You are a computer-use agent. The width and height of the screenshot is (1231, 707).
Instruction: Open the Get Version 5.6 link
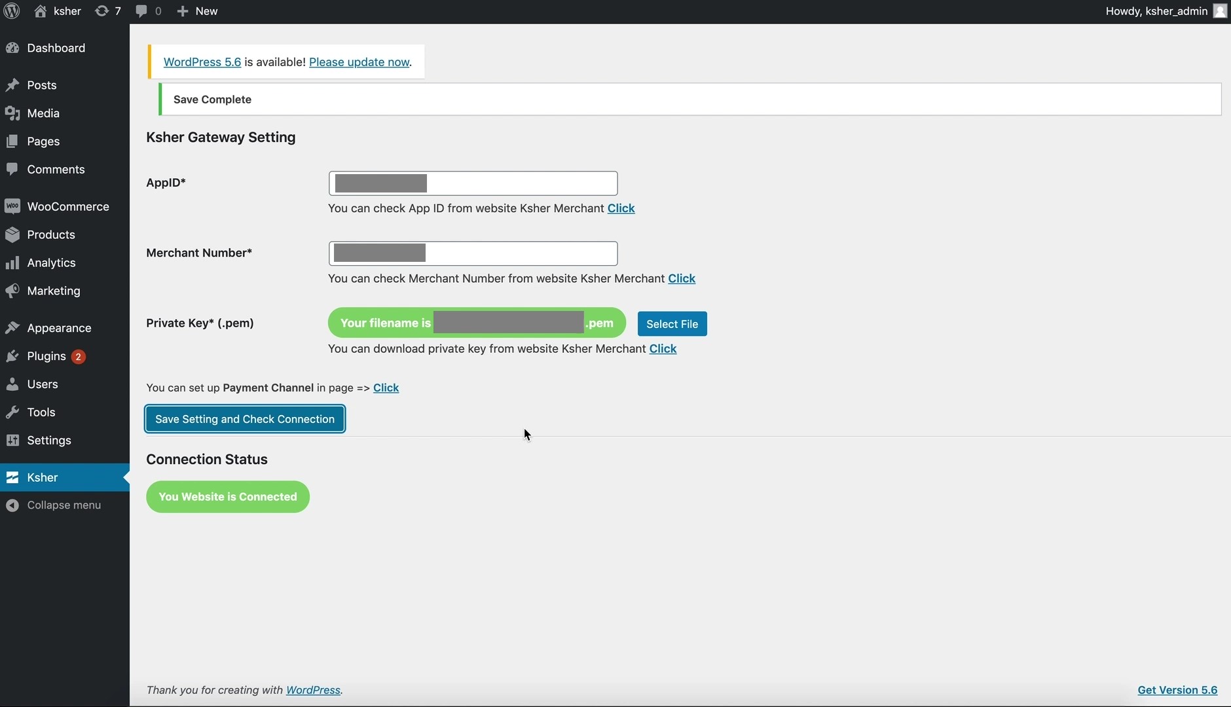click(x=1177, y=690)
